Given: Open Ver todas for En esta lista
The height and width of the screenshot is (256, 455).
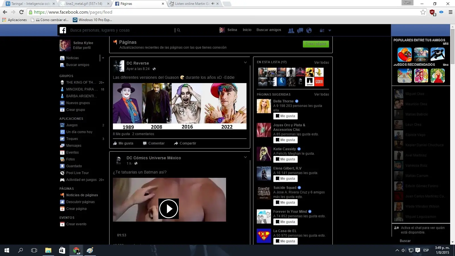Looking at the screenshot, I should click(321, 63).
